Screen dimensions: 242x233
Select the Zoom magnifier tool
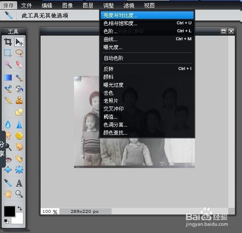point(19,194)
